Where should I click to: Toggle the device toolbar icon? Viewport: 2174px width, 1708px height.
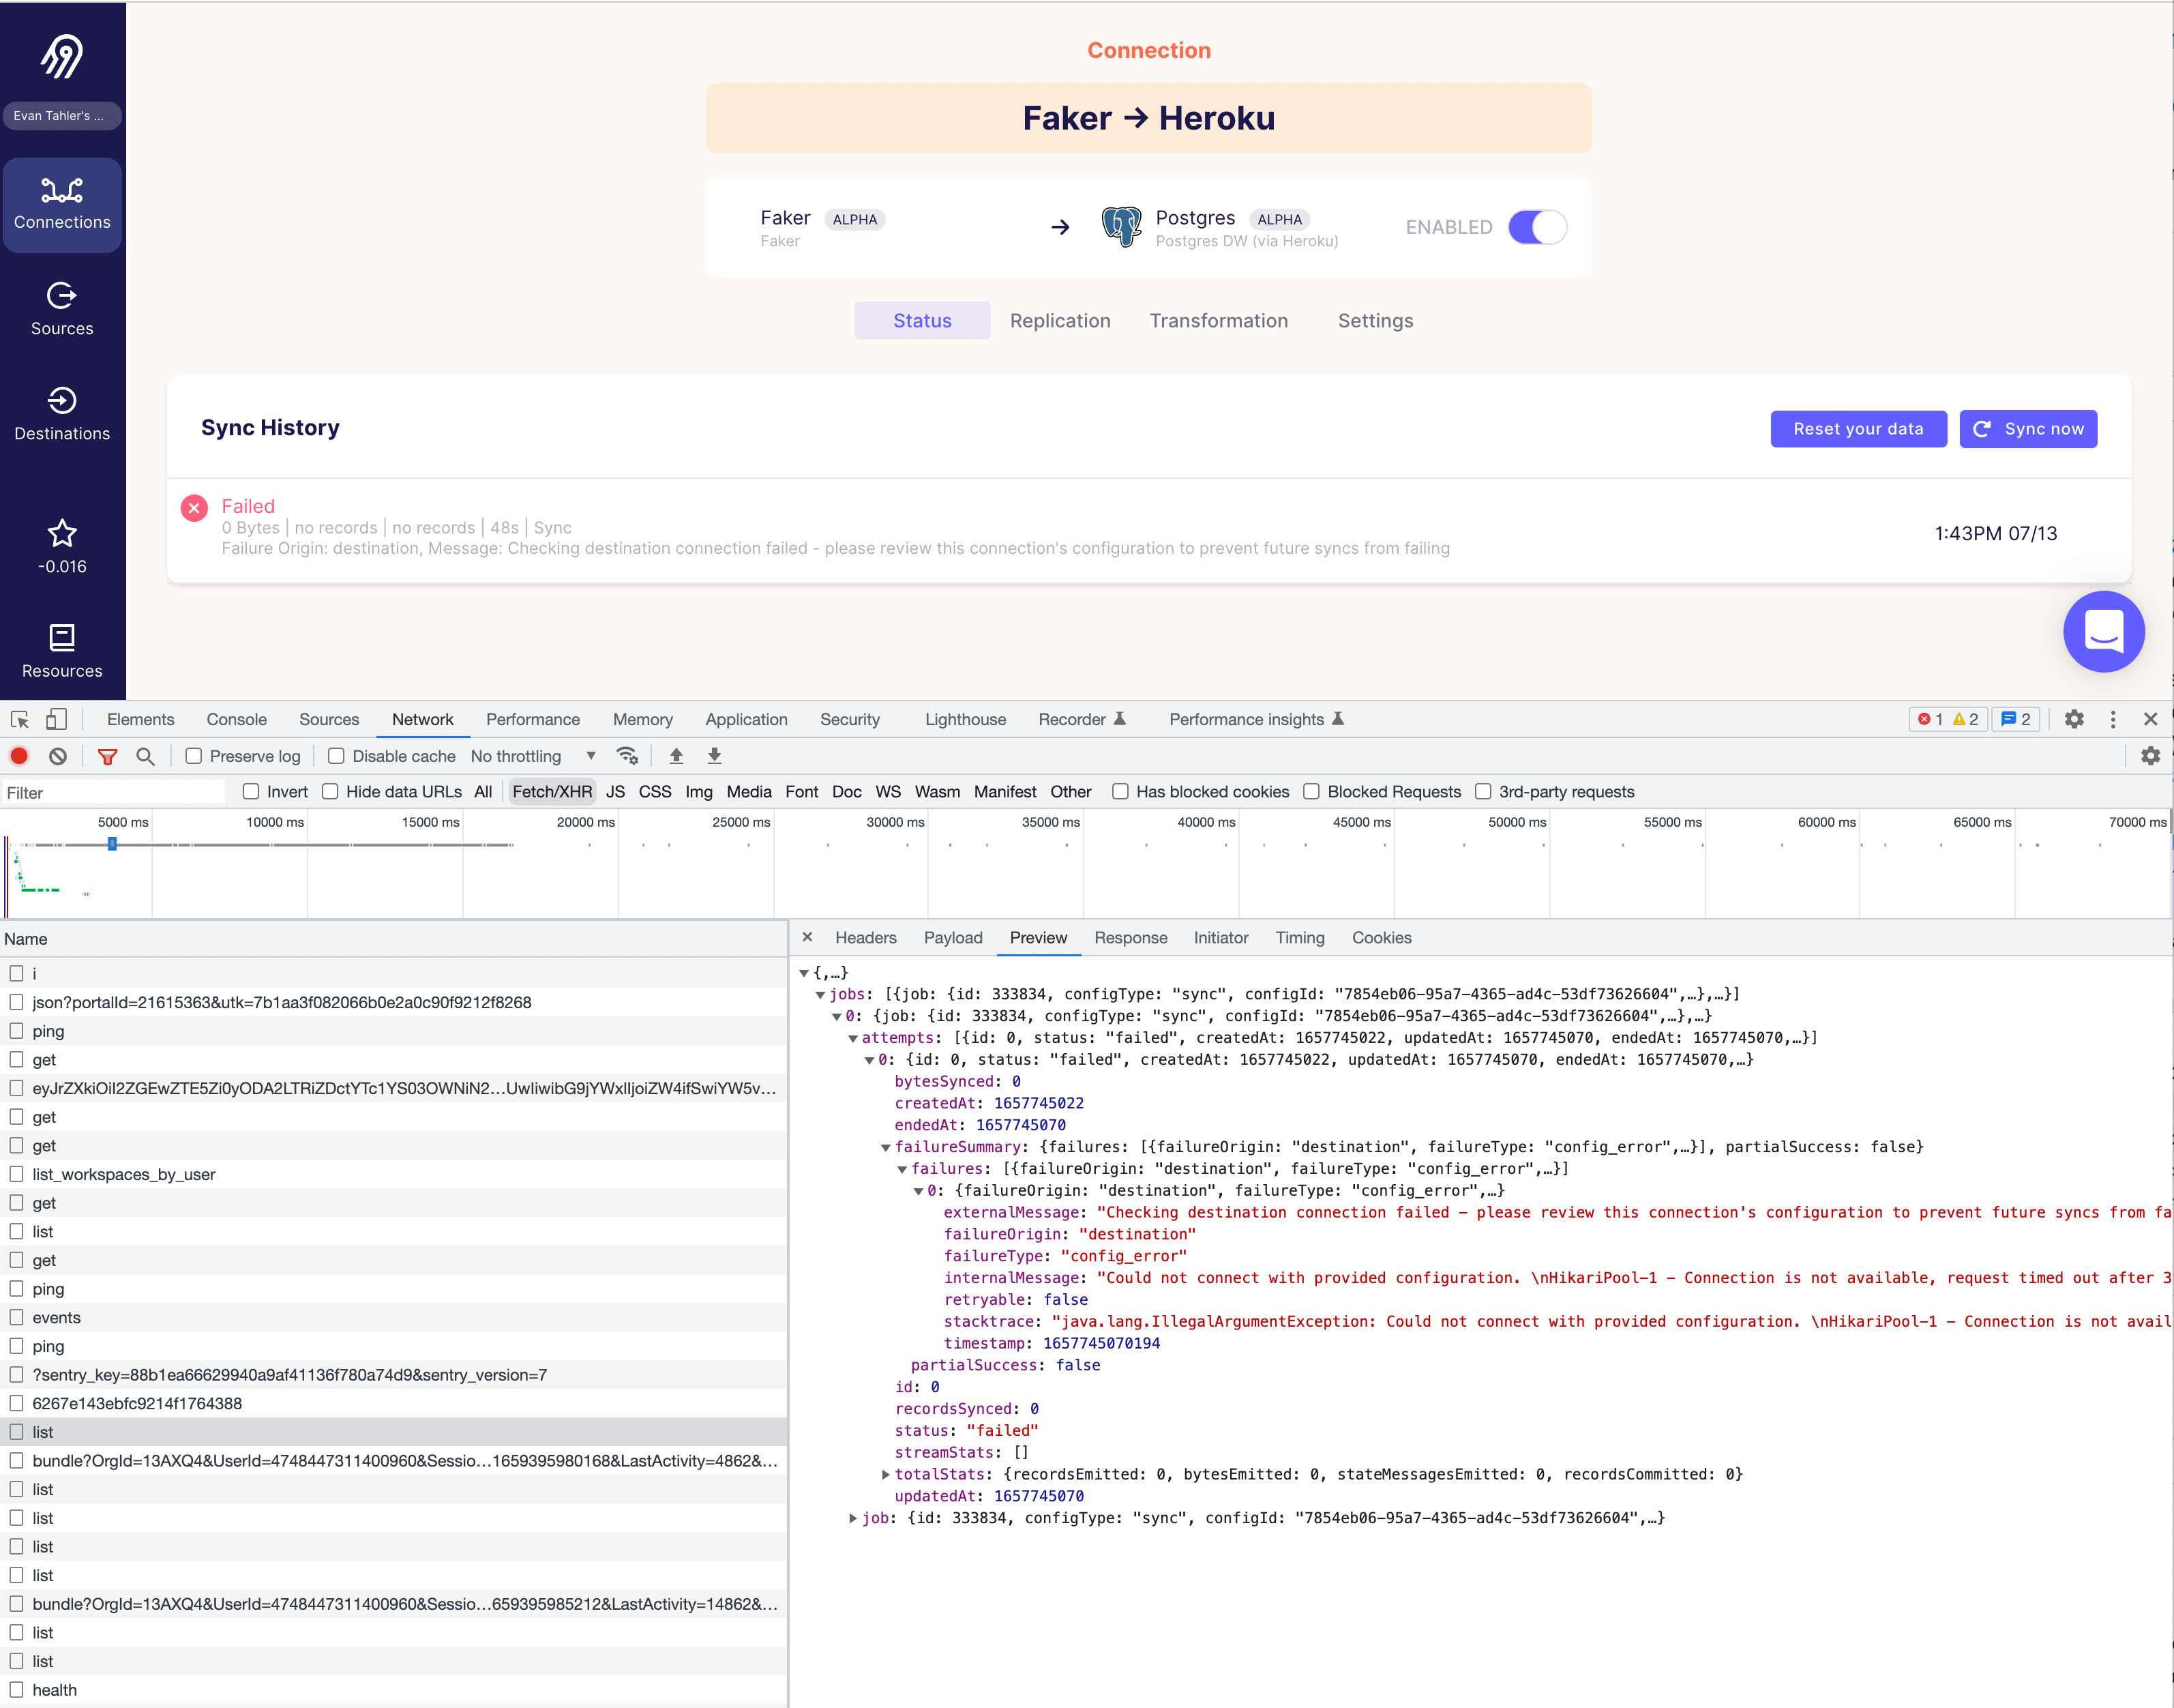pyautogui.click(x=57, y=719)
